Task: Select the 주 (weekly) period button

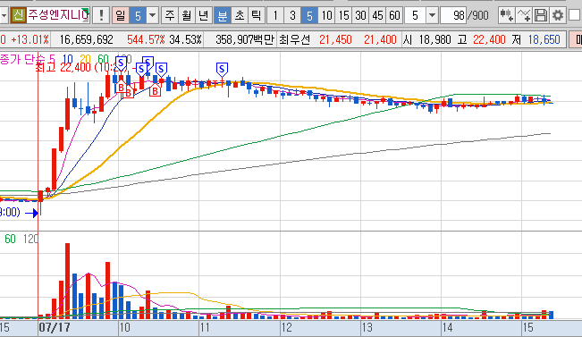Action: (170, 15)
